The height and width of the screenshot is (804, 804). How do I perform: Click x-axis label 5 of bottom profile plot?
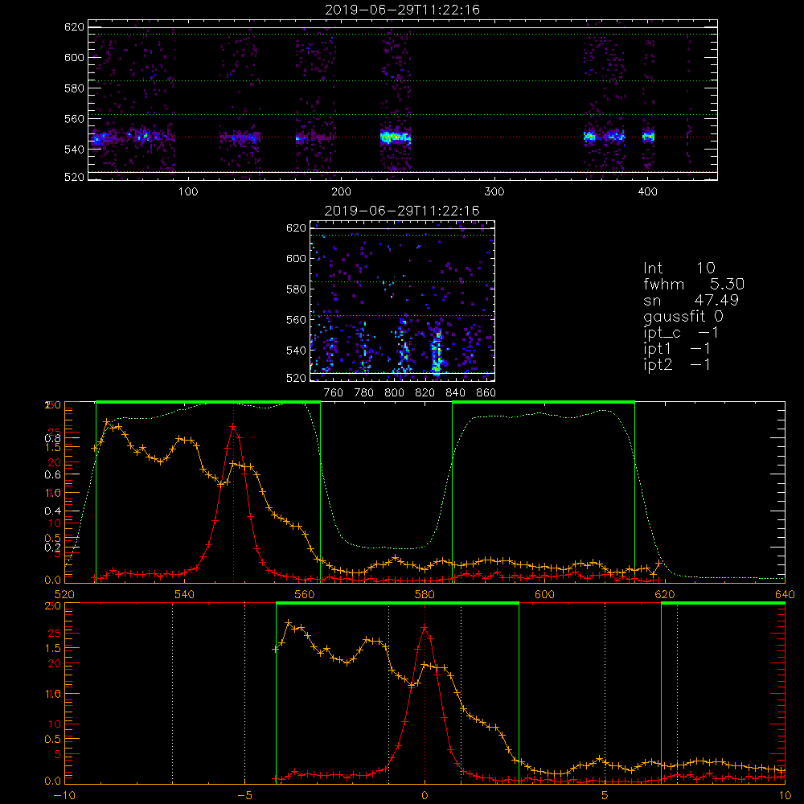605,796
